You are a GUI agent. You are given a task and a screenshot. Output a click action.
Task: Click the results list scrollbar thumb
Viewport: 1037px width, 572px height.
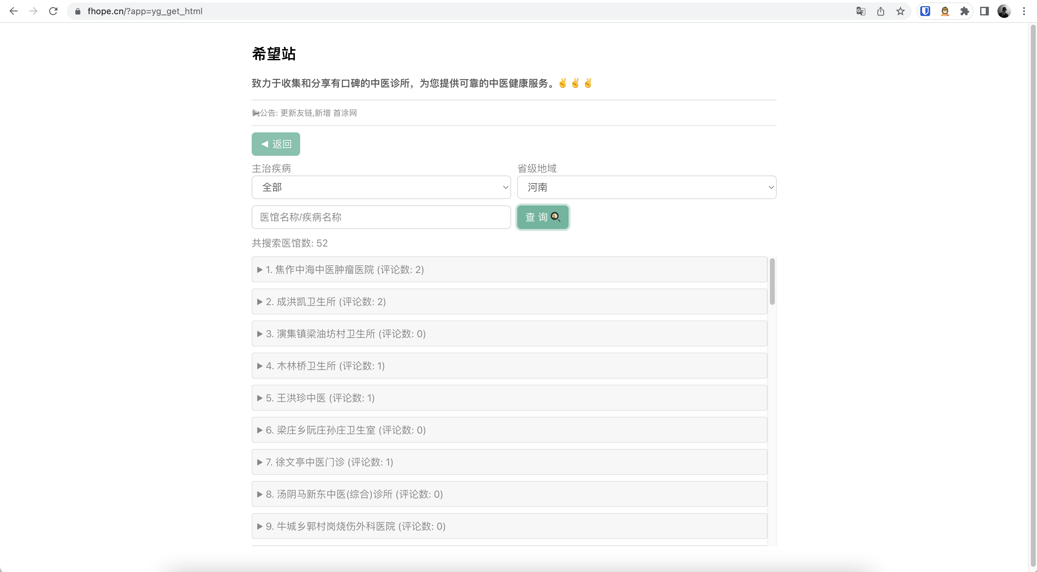click(772, 282)
